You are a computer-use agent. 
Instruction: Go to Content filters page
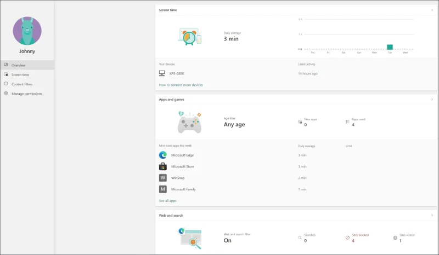click(x=27, y=84)
